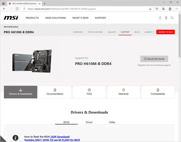Click the site lock icon in address bar
Screen dimensions: 181x142
(x=24, y=9)
